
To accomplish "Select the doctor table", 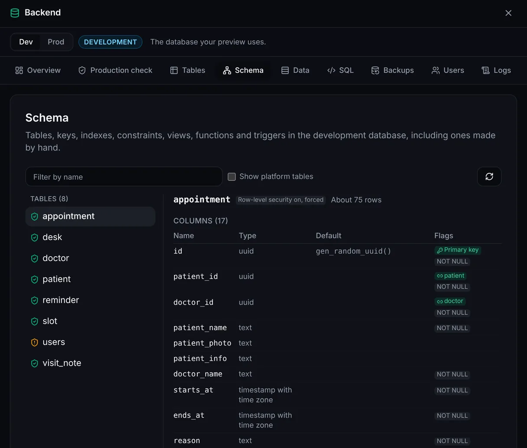I will pos(90,258).
